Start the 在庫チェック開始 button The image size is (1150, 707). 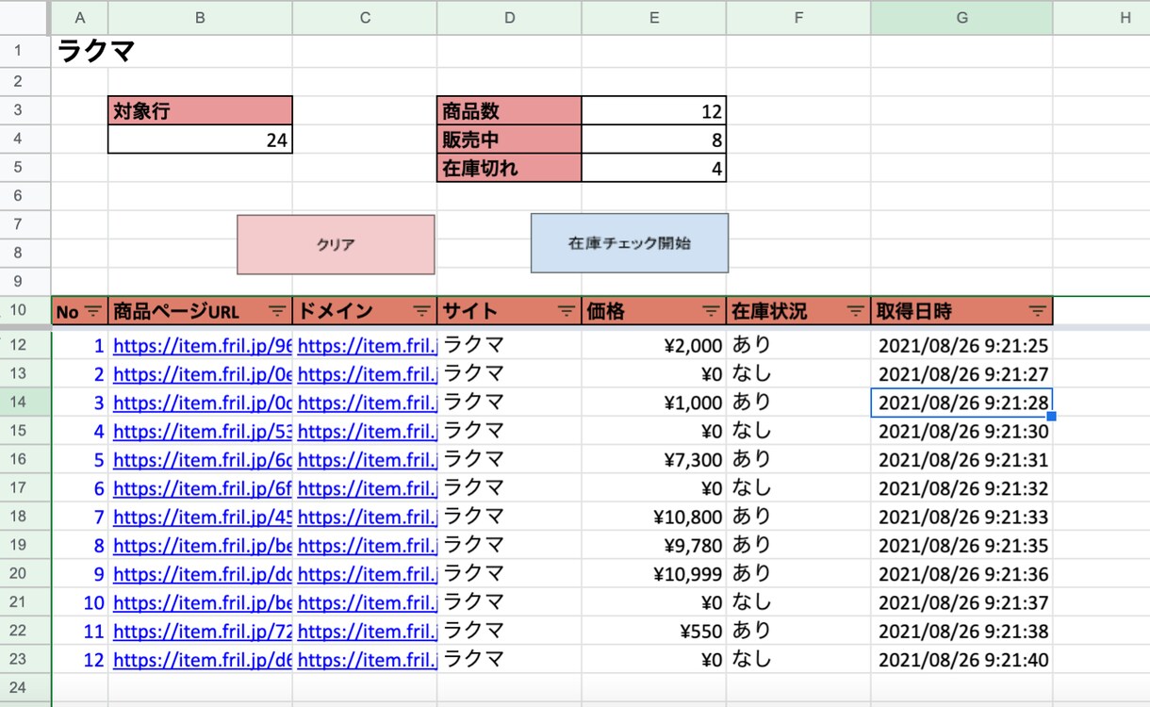[x=630, y=243]
